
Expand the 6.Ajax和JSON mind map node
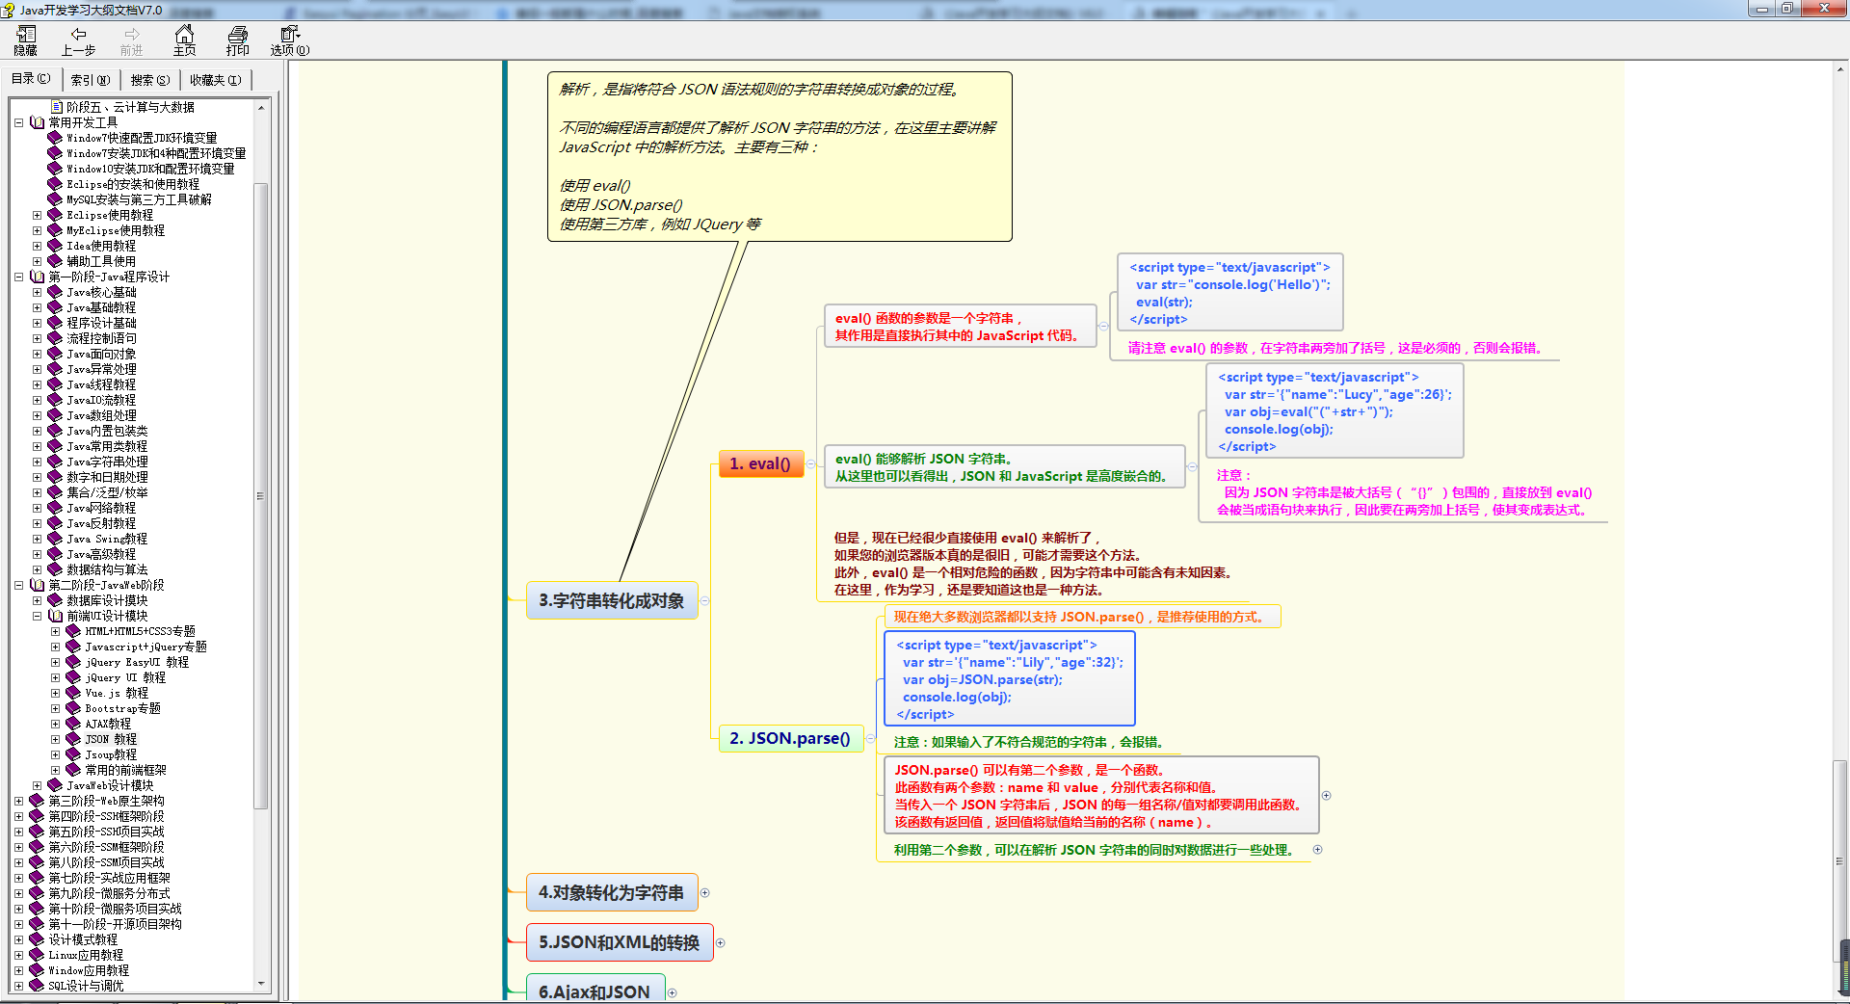(672, 993)
